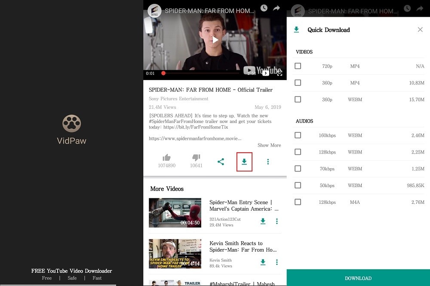430x286 pixels.
Task: Click the #MaharshiTrailer video thumbnail
Action: click(175, 283)
